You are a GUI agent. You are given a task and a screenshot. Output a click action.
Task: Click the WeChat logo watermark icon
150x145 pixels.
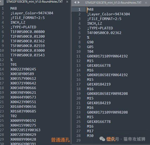[102, 139]
